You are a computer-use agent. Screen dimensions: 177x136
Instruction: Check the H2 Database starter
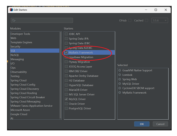coord(67,80)
